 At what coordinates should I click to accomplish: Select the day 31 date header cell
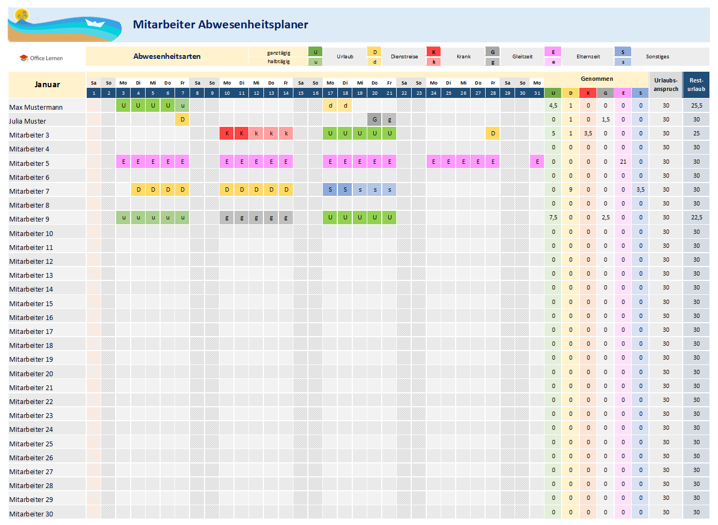tap(537, 93)
